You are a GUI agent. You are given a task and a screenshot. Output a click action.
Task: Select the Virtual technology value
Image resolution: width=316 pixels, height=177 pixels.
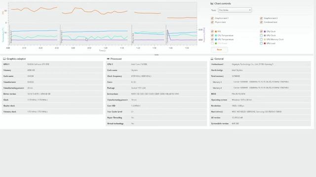click(x=132, y=123)
